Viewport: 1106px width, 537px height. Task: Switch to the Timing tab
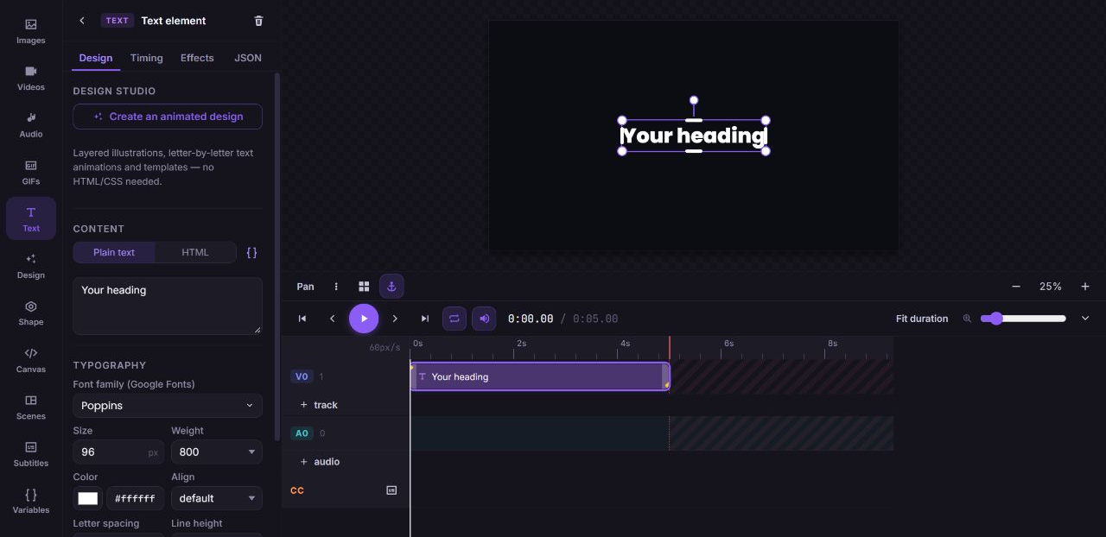pos(147,58)
